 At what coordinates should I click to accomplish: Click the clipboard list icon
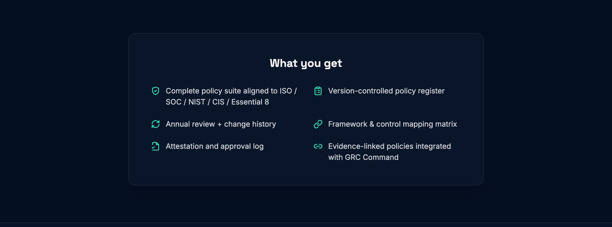(318, 91)
